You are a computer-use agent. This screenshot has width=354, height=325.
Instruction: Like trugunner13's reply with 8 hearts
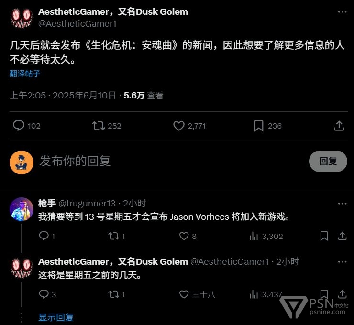point(184,236)
